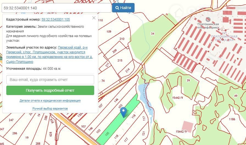
Task: Click the cadastral number search field
Action: tap(56, 8)
